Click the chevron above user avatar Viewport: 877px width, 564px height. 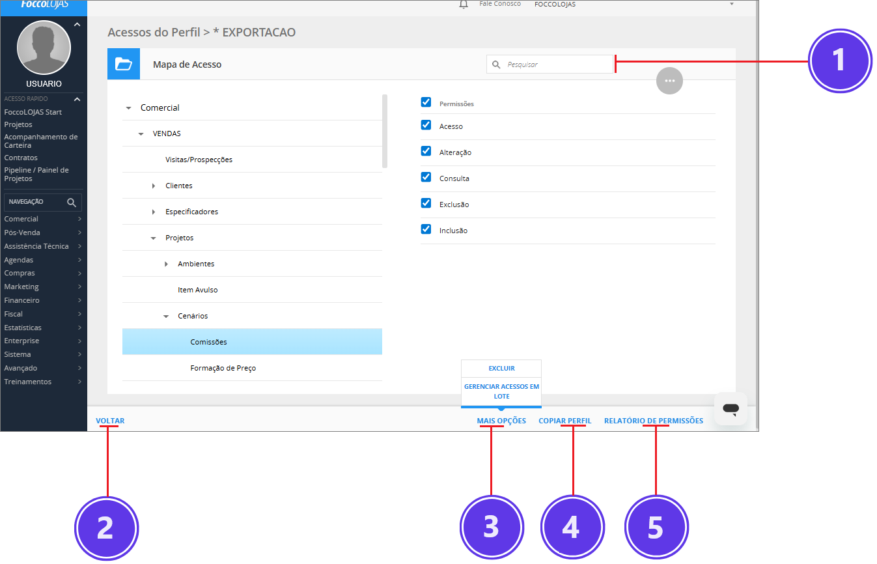(x=77, y=25)
